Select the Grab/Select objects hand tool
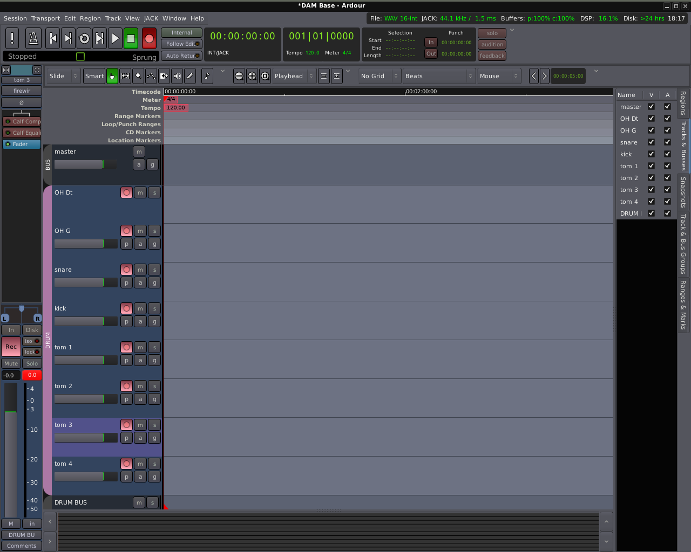 point(112,76)
